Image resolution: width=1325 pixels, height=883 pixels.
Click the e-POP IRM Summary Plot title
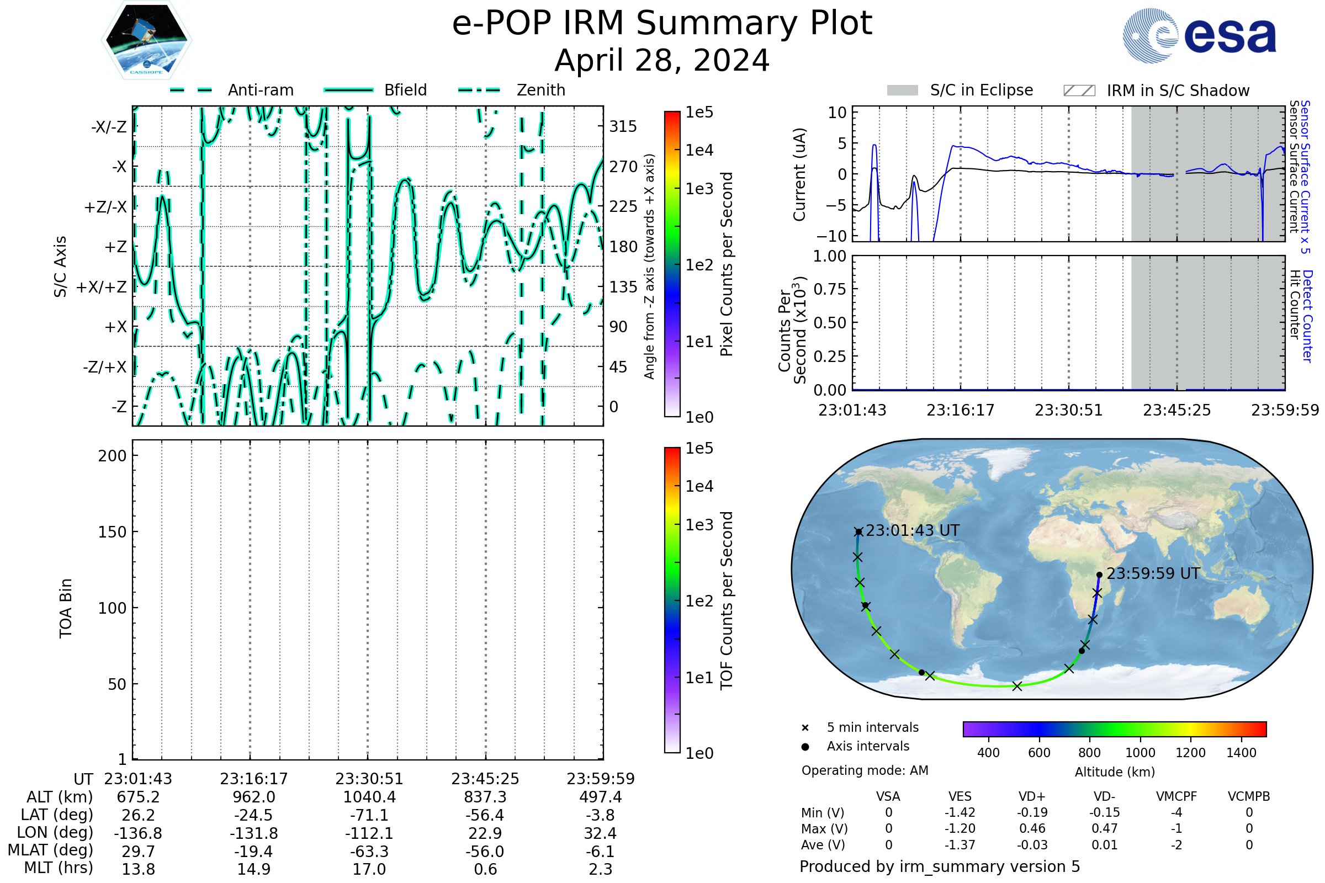tap(662, 24)
